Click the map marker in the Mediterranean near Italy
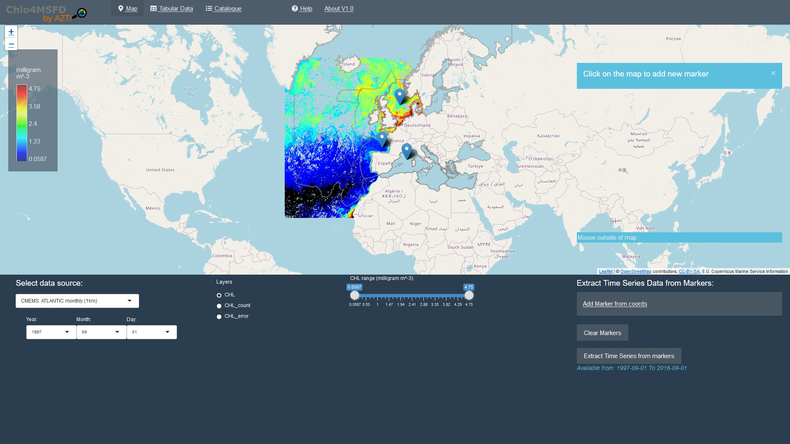Viewport: 790px width, 444px height. pyautogui.click(x=407, y=150)
